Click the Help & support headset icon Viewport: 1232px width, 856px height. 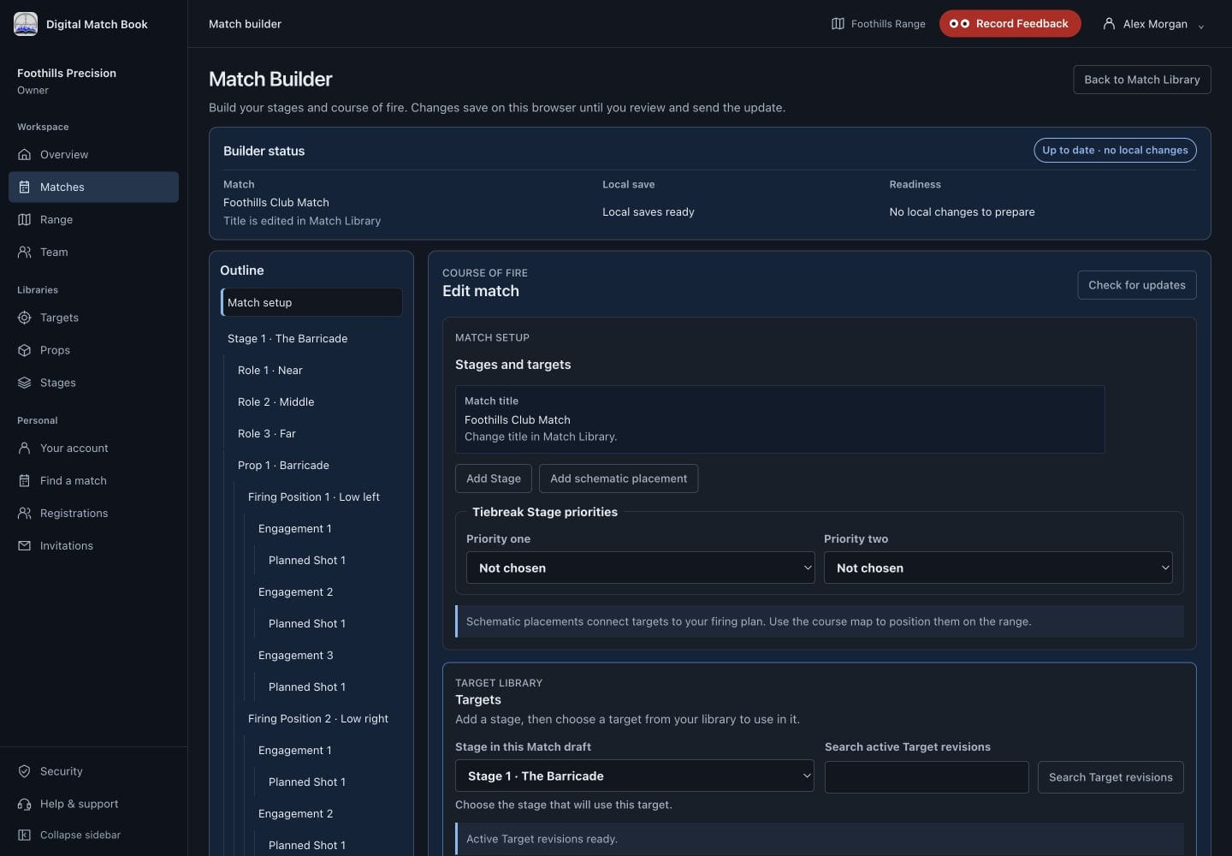tap(24, 804)
